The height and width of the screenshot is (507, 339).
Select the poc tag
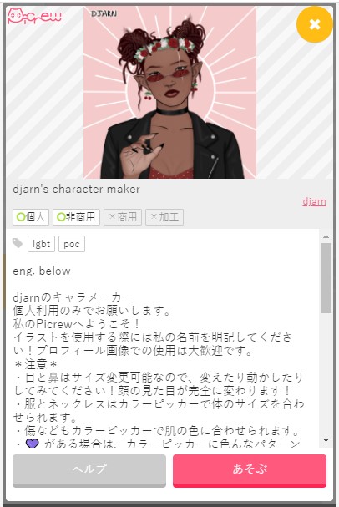pos(72,244)
